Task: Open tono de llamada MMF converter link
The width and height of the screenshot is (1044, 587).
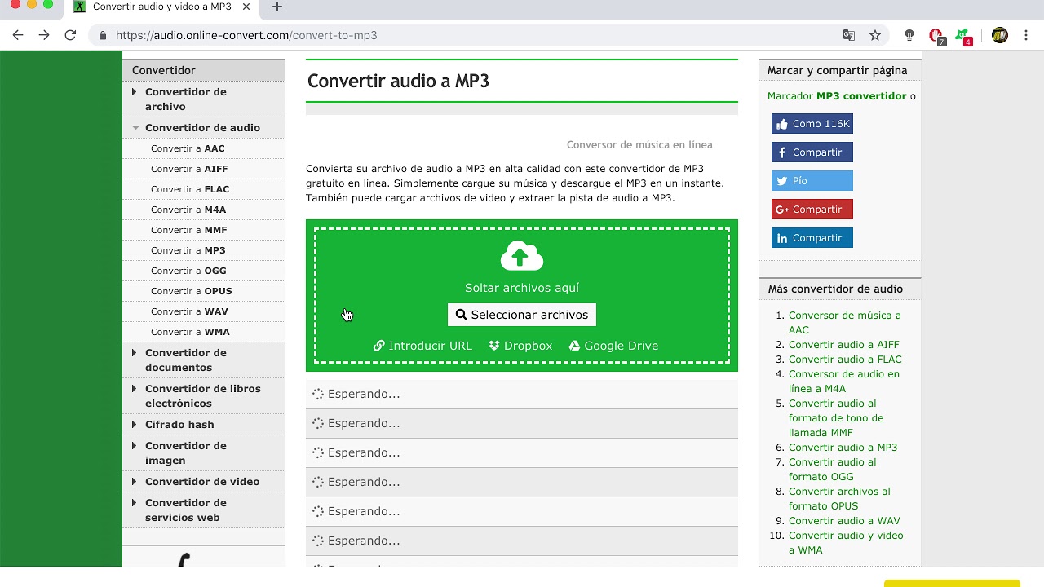Action: (x=836, y=418)
